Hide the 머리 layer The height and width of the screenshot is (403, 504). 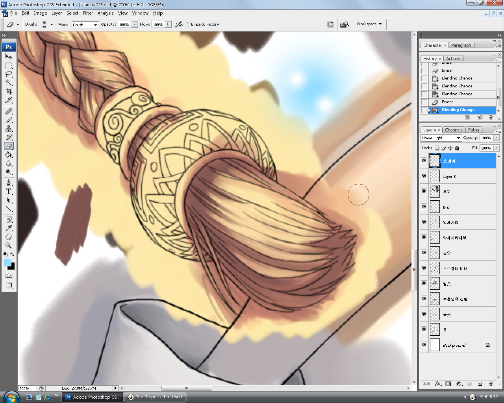tap(424, 207)
